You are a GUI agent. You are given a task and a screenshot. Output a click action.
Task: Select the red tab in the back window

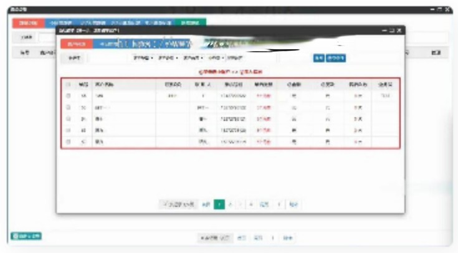click(28, 23)
